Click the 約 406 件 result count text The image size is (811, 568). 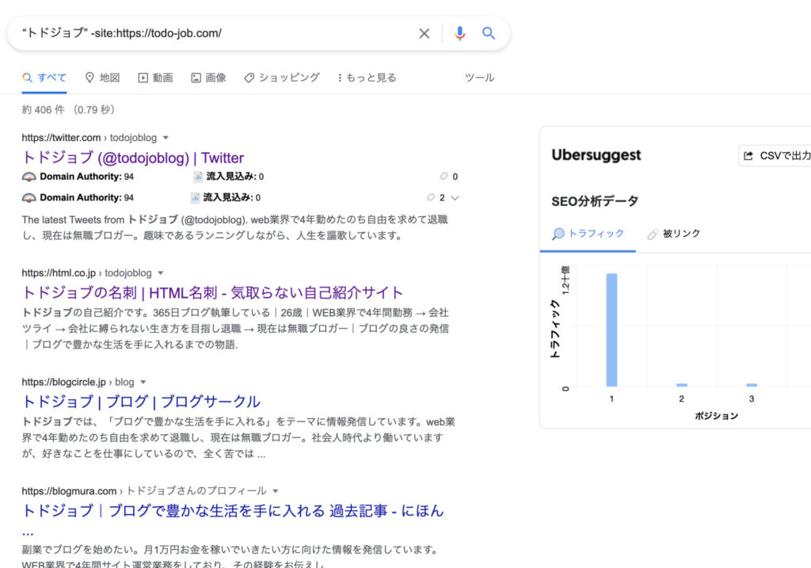pos(44,109)
